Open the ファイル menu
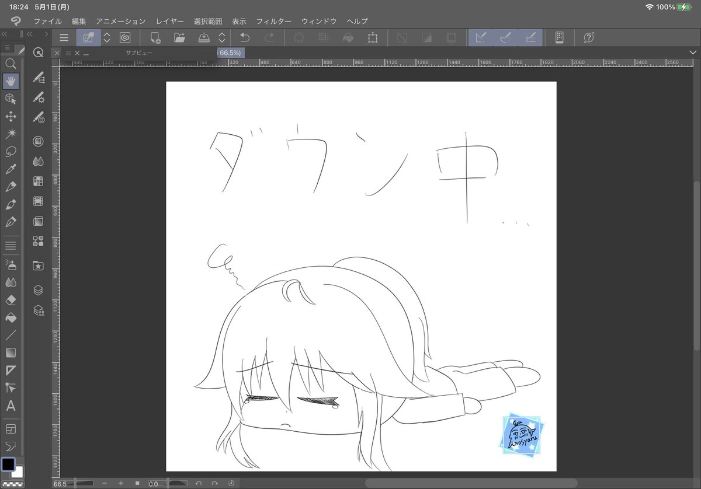Viewport: 701px width, 489px height. click(48, 21)
